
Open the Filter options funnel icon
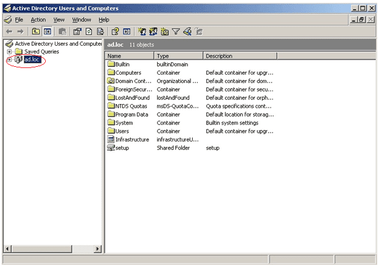[x=176, y=31]
